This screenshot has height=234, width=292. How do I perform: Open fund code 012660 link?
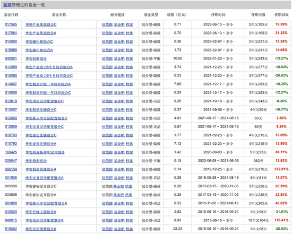click(11, 118)
